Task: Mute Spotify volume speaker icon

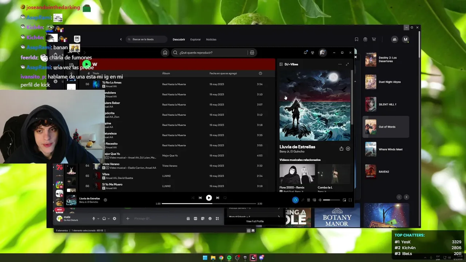Action: (320, 200)
